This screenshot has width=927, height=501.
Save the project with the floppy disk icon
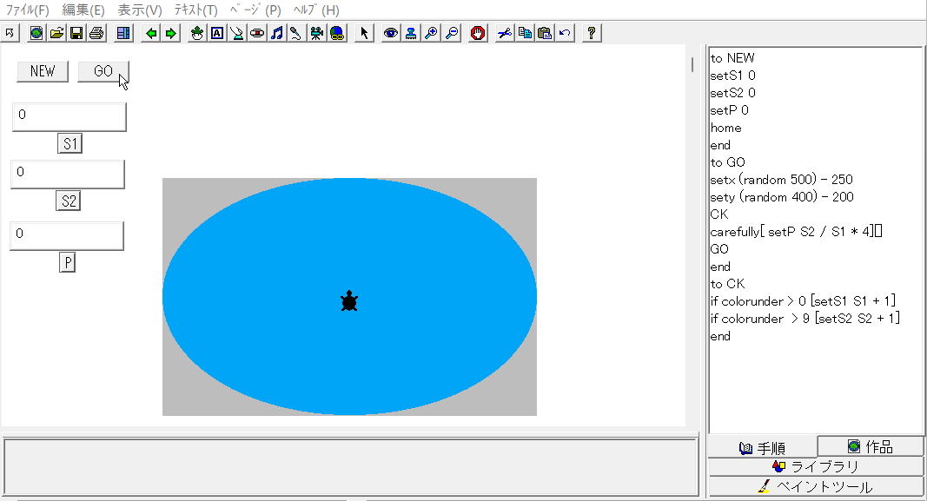(x=76, y=33)
